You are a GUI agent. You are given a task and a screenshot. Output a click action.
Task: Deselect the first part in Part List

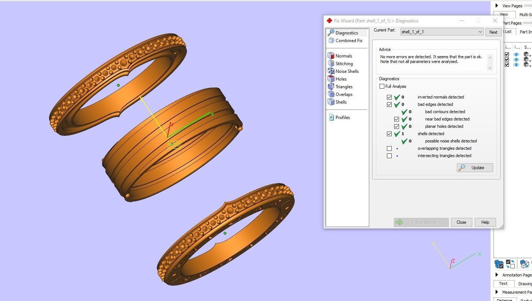point(507,55)
